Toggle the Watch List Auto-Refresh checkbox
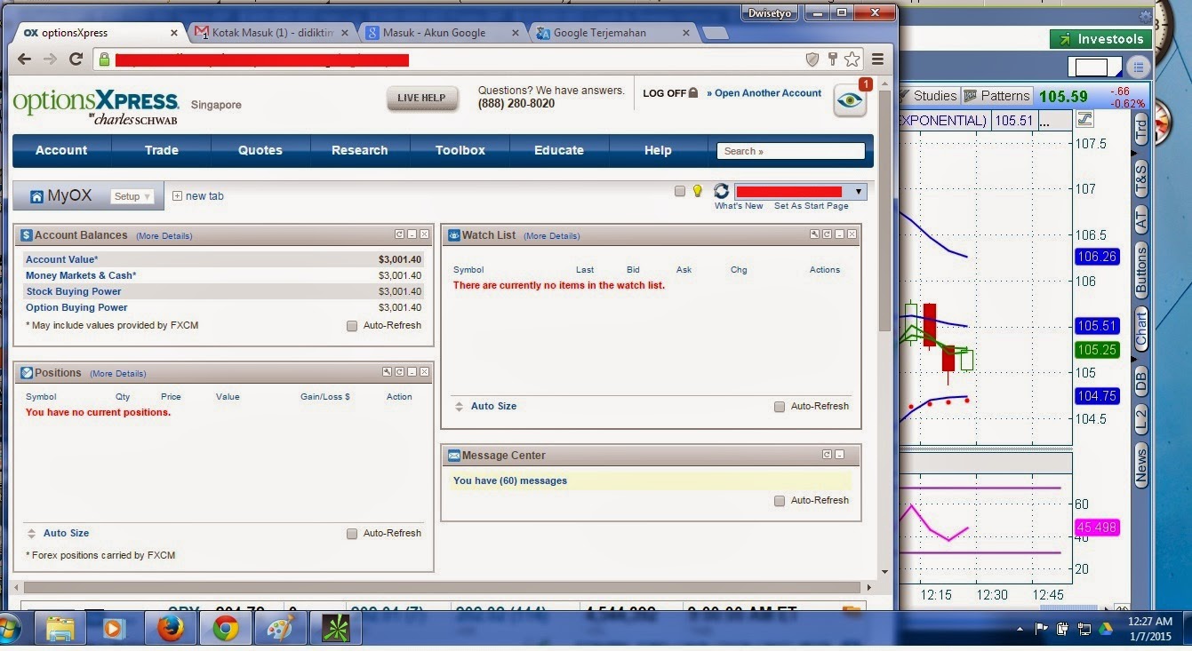Image resolution: width=1192 pixels, height=651 pixels. point(780,407)
